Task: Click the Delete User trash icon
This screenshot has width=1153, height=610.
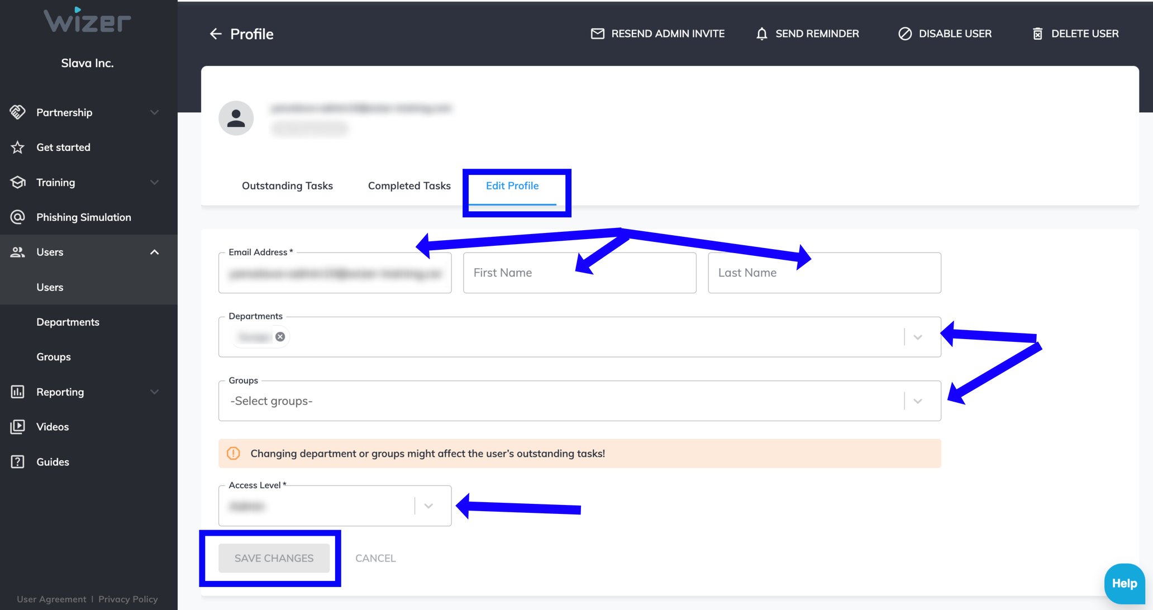Action: pyautogui.click(x=1037, y=34)
